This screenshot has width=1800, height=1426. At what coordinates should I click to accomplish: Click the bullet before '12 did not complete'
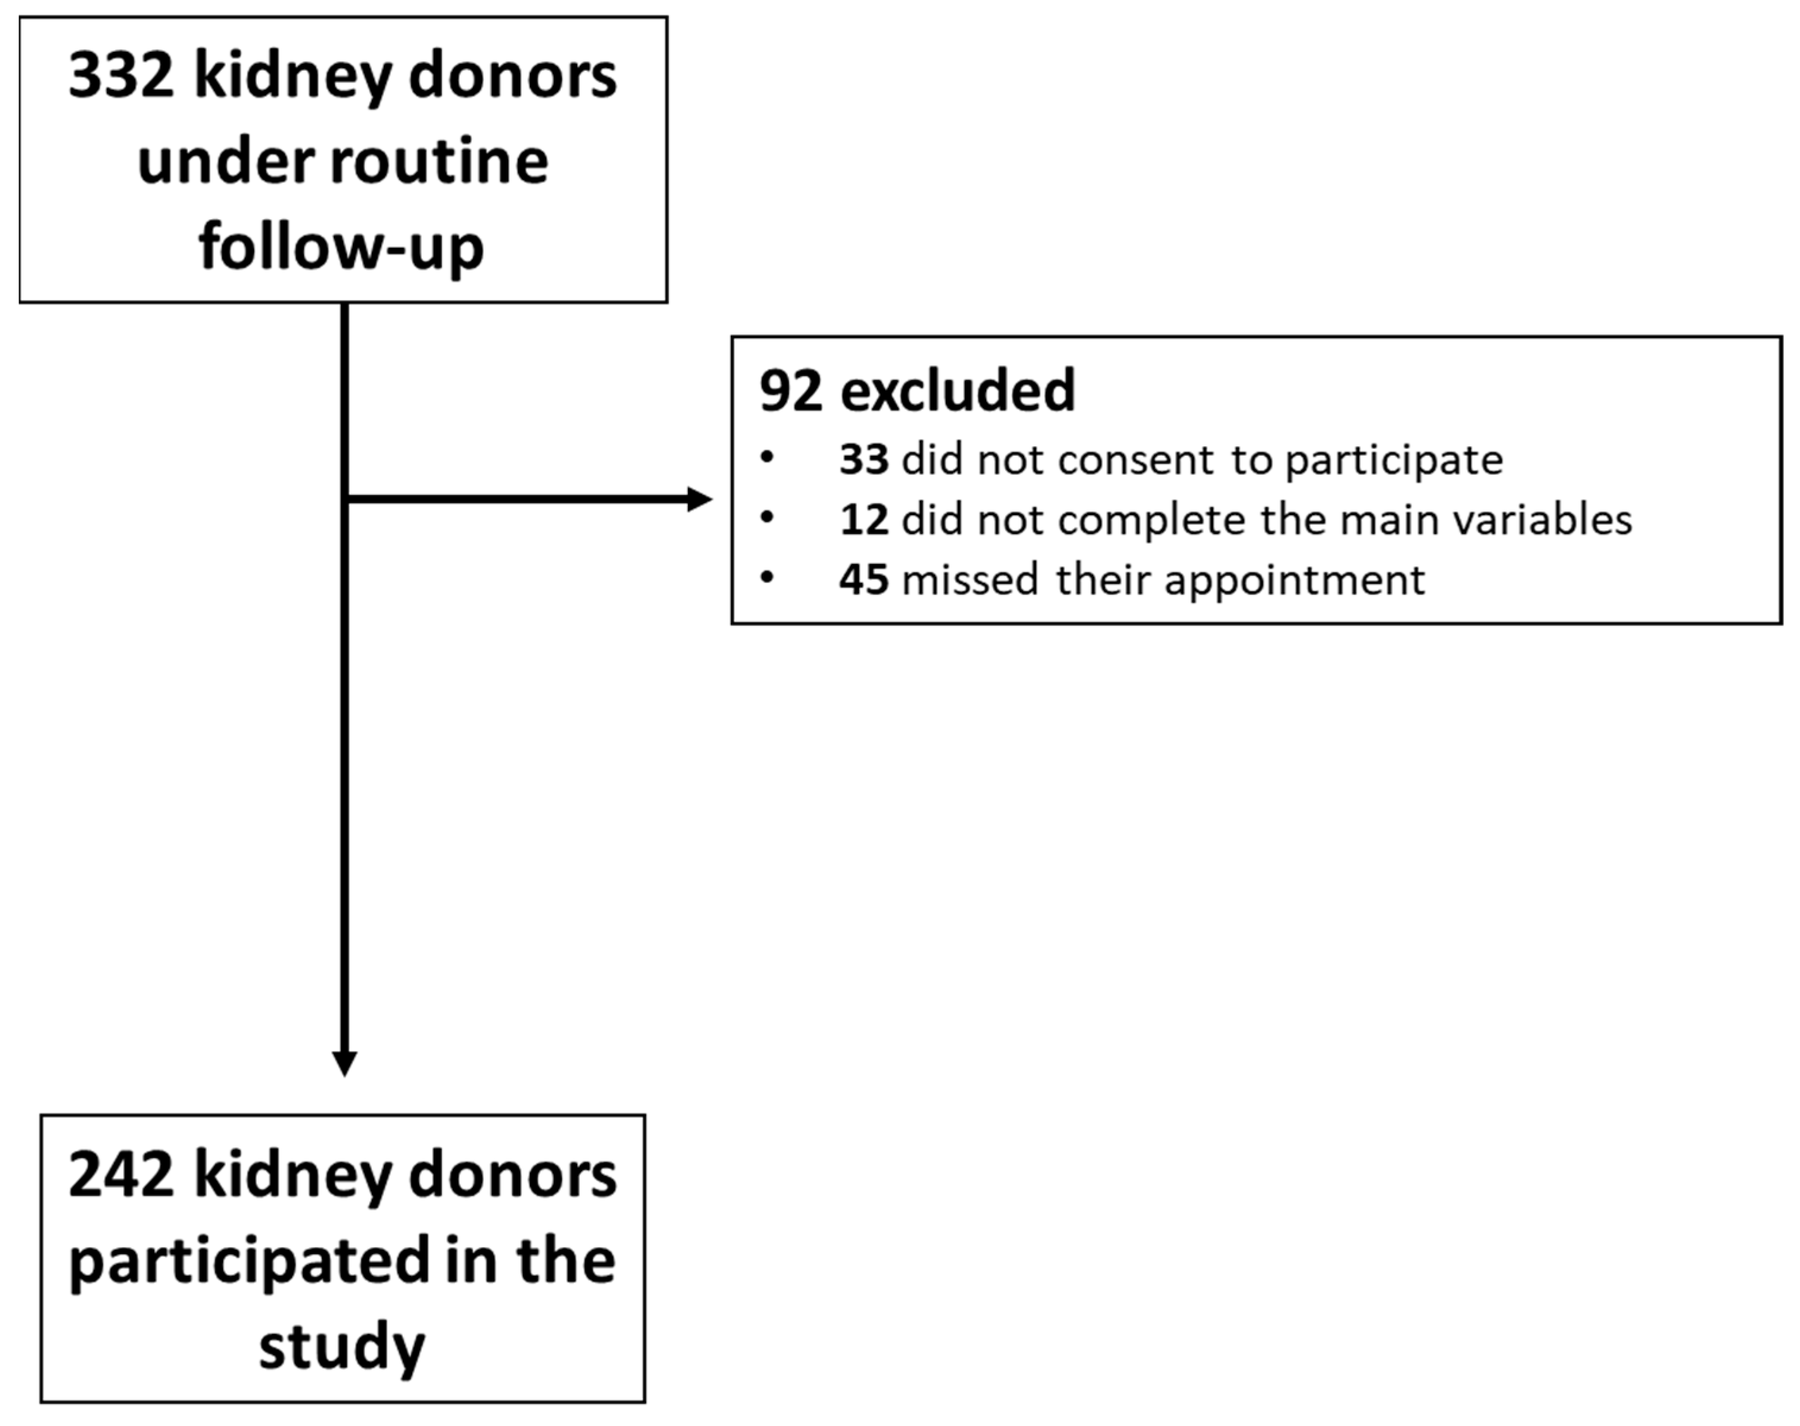(x=768, y=518)
